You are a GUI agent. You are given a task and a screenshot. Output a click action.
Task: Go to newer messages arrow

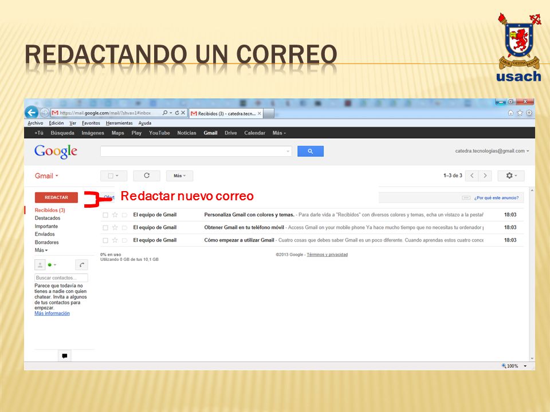pos(472,176)
